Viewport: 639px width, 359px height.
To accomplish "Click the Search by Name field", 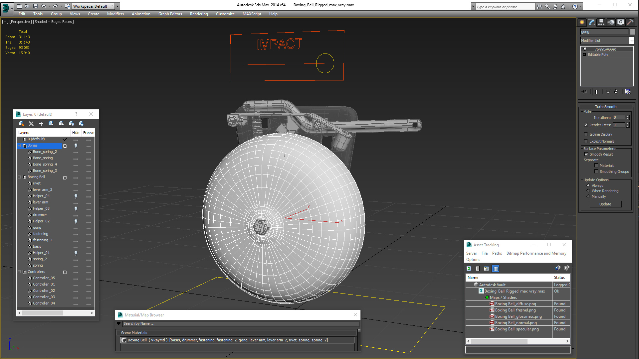I will (240, 323).
